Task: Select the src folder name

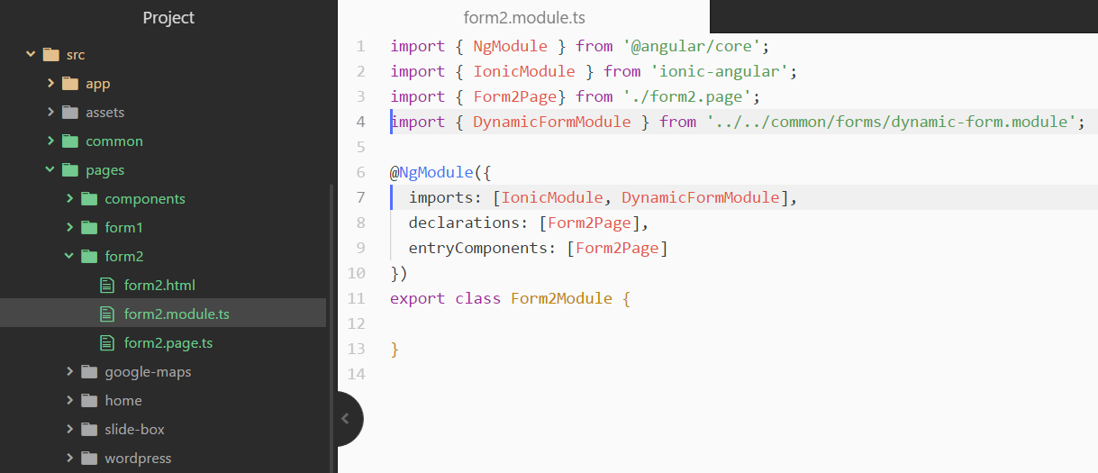Action: pyautogui.click(x=76, y=55)
